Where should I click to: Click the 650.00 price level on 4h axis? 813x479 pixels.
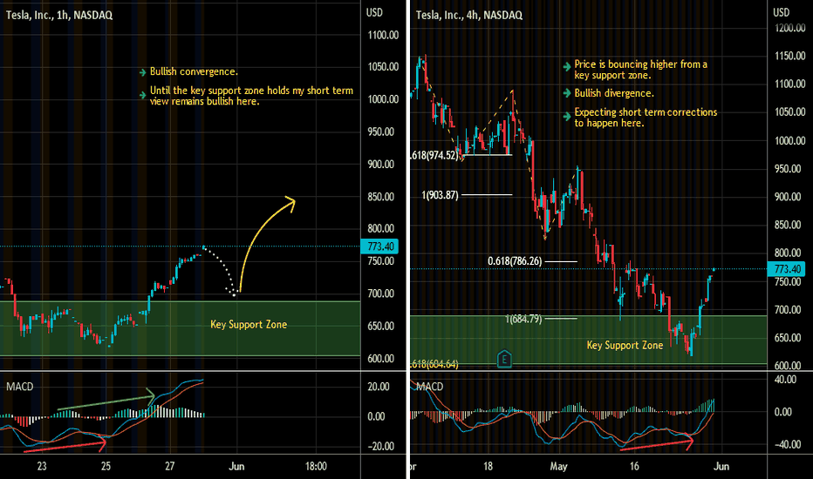pyautogui.click(x=788, y=338)
